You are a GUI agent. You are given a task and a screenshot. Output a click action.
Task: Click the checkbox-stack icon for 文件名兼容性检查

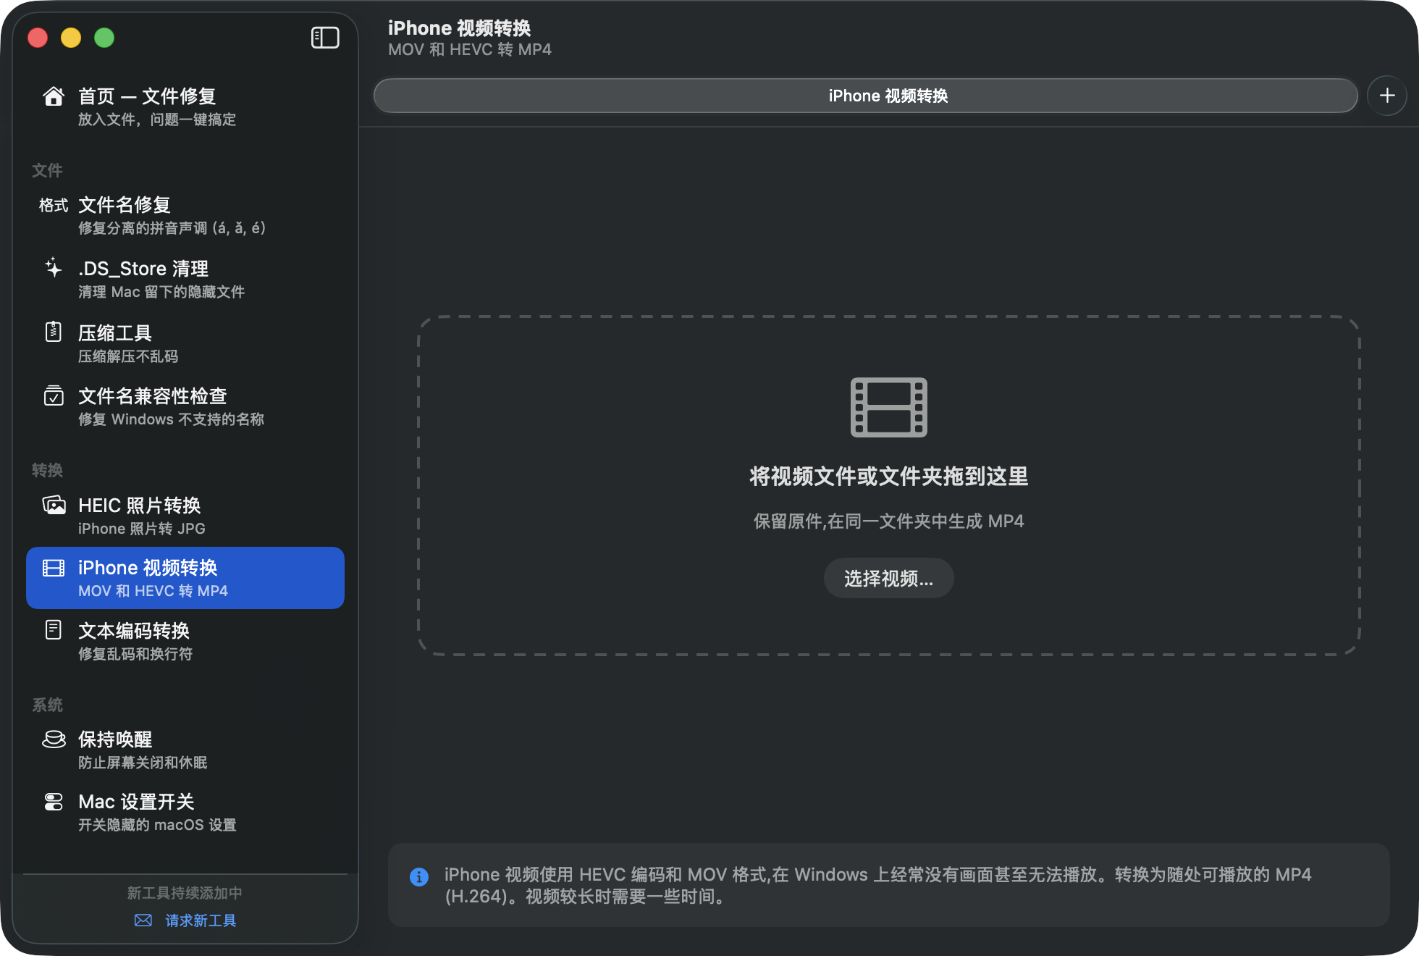(54, 395)
